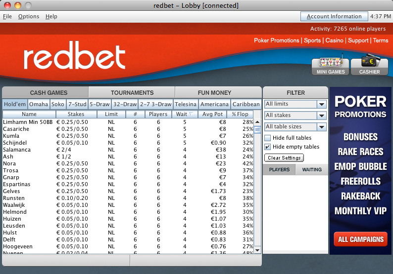
Task: Sort by the Name column header
Action: click(x=29, y=114)
